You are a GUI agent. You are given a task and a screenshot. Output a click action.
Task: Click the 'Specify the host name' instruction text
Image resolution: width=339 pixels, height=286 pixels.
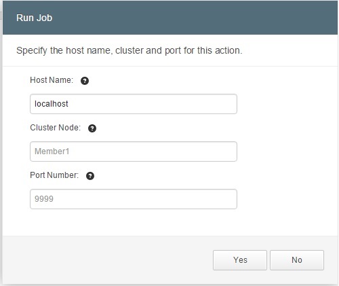click(x=129, y=50)
